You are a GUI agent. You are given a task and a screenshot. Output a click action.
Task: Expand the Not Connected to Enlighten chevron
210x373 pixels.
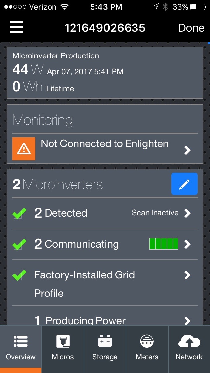187,150
